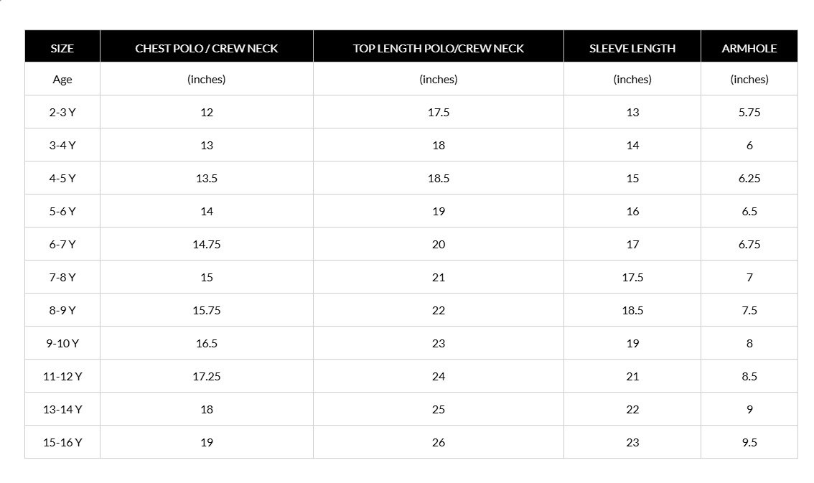Screen dimensions: 814x483
Task: Click the 14.75 chest measurement cell
Action: pos(207,244)
